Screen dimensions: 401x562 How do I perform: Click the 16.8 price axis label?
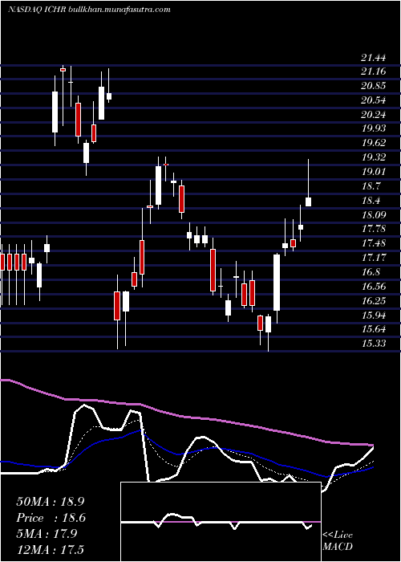pyautogui.click(x=371, y=271)
